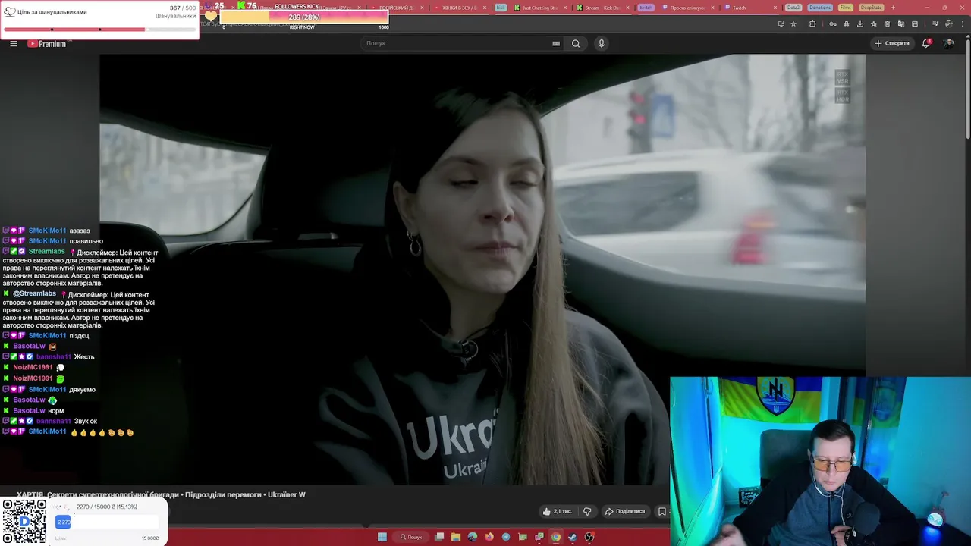
Task: Expand the 'Films' tab group
Action: click(846, 8)
